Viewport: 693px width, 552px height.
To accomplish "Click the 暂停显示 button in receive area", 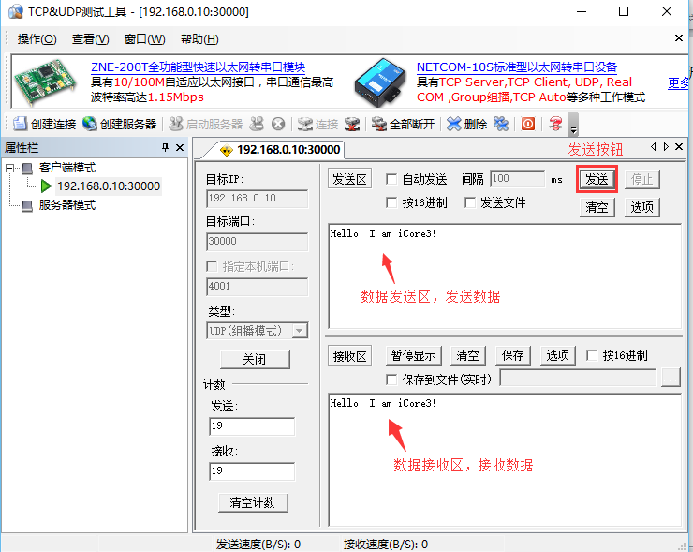I will 413,355.
